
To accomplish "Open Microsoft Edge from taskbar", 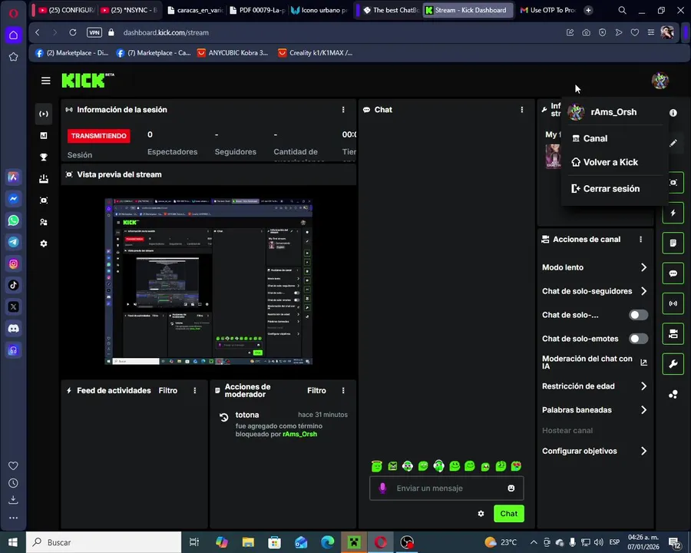I will [x=327, y=542].
